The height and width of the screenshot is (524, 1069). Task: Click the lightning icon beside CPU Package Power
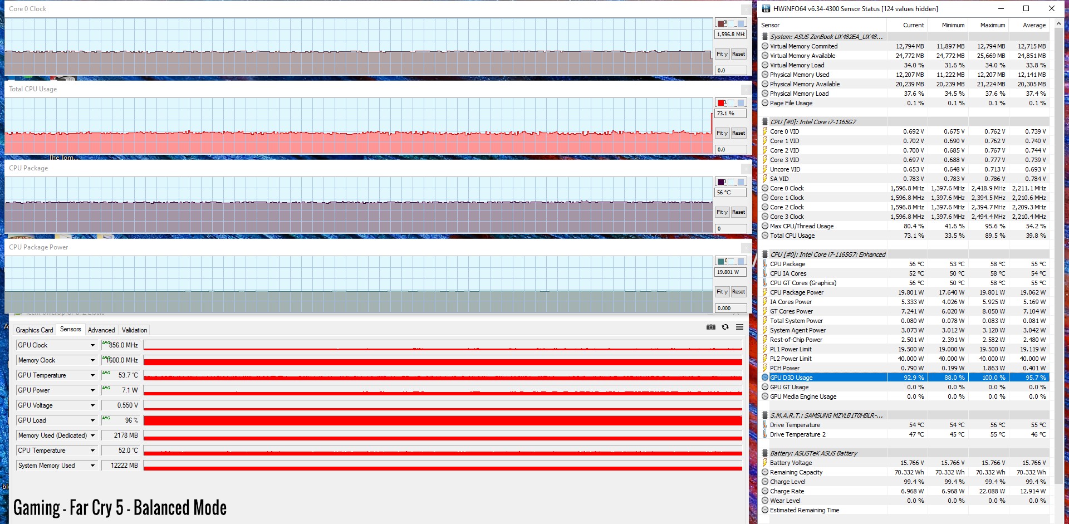tap(765, 292)
